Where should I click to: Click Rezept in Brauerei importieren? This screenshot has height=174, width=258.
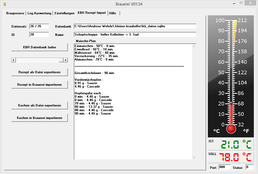pos(39,85)
